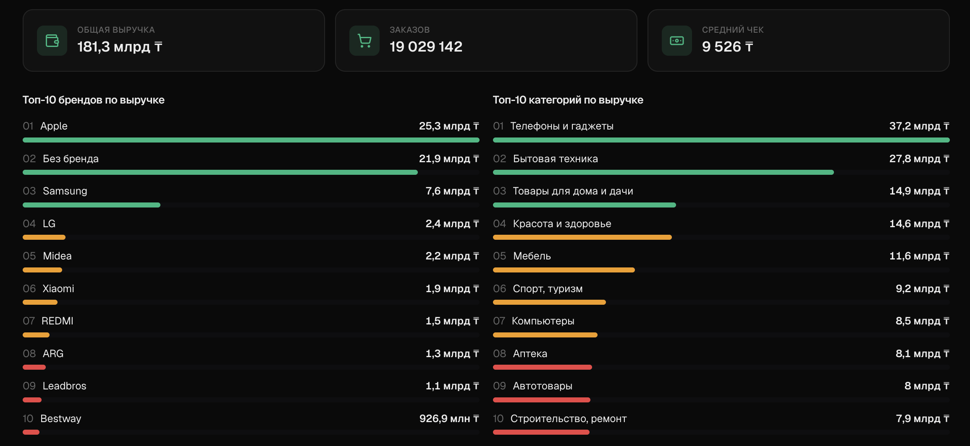Viewport: 970px width, 446px height.
Task: Click the Компьютеры category name
Action: click(543, 321)
